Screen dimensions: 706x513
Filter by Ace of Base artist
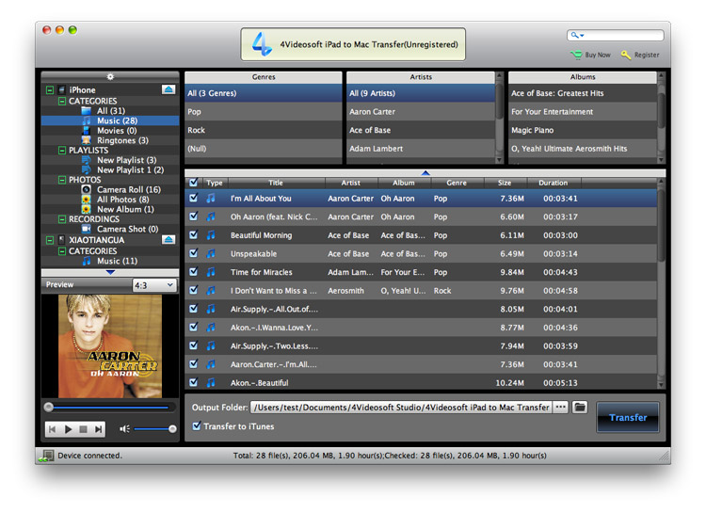421,130
